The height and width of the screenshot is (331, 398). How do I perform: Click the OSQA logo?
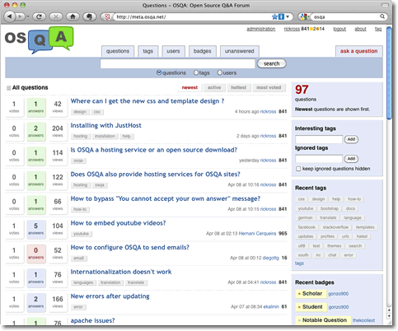39,40
